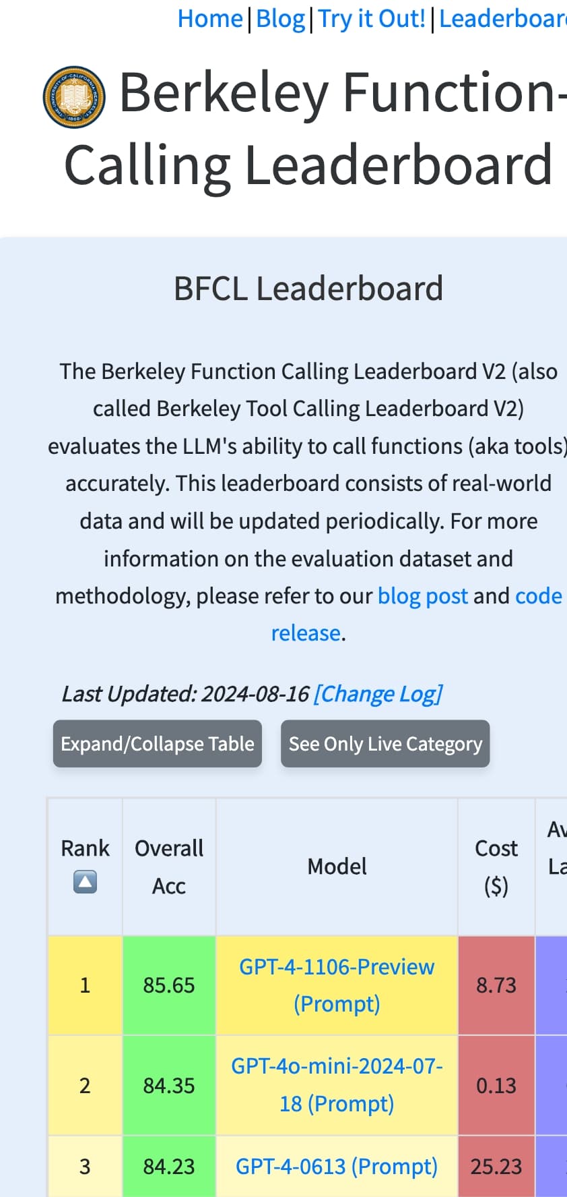
Task: Open the Home navigation link
Action: click(x=210, y=19)
